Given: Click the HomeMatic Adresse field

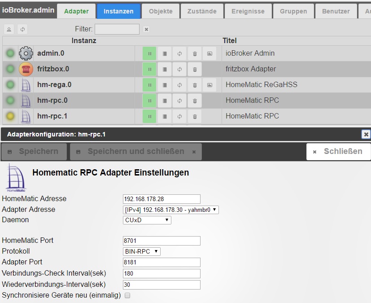Looking at the screenshot, I should (161, 199).
